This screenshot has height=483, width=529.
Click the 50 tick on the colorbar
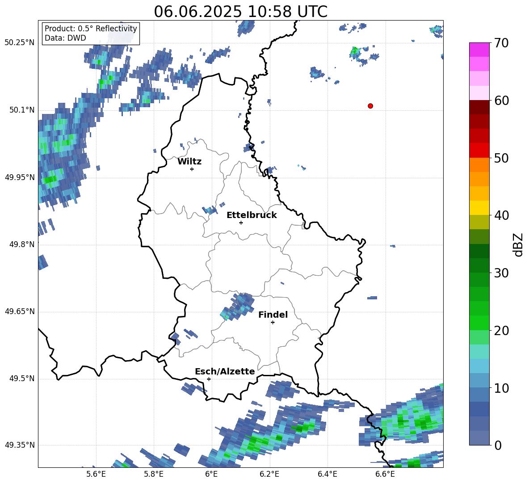(501, 158)
